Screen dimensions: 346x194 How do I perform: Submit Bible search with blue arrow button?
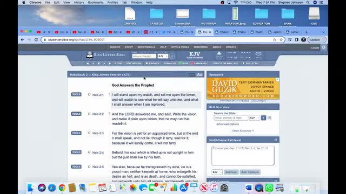pyautogui.click(x=263, y=118)
